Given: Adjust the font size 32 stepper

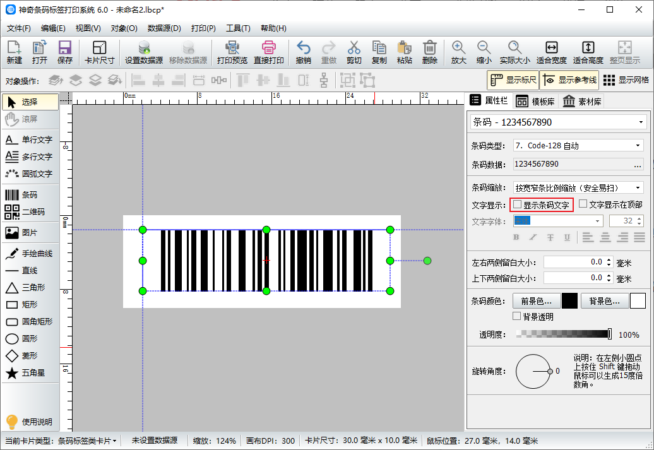Looking at the screenshot, I should point(639,221).
